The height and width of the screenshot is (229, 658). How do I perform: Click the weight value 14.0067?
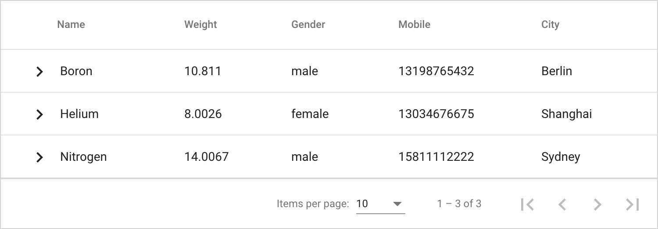(206, 157)
